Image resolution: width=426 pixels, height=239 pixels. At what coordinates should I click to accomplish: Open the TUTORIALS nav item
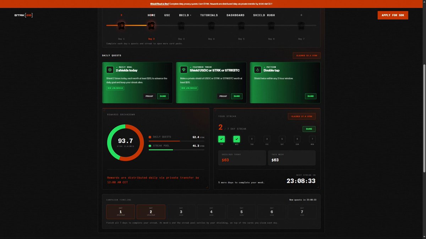coord(209,15)
